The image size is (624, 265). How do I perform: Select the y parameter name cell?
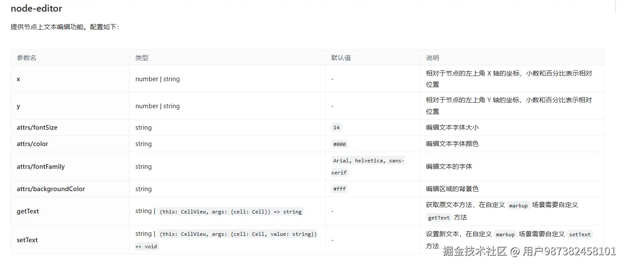point(18,106)
